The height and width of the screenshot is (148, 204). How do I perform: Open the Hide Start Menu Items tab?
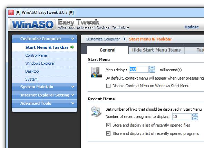156,50
